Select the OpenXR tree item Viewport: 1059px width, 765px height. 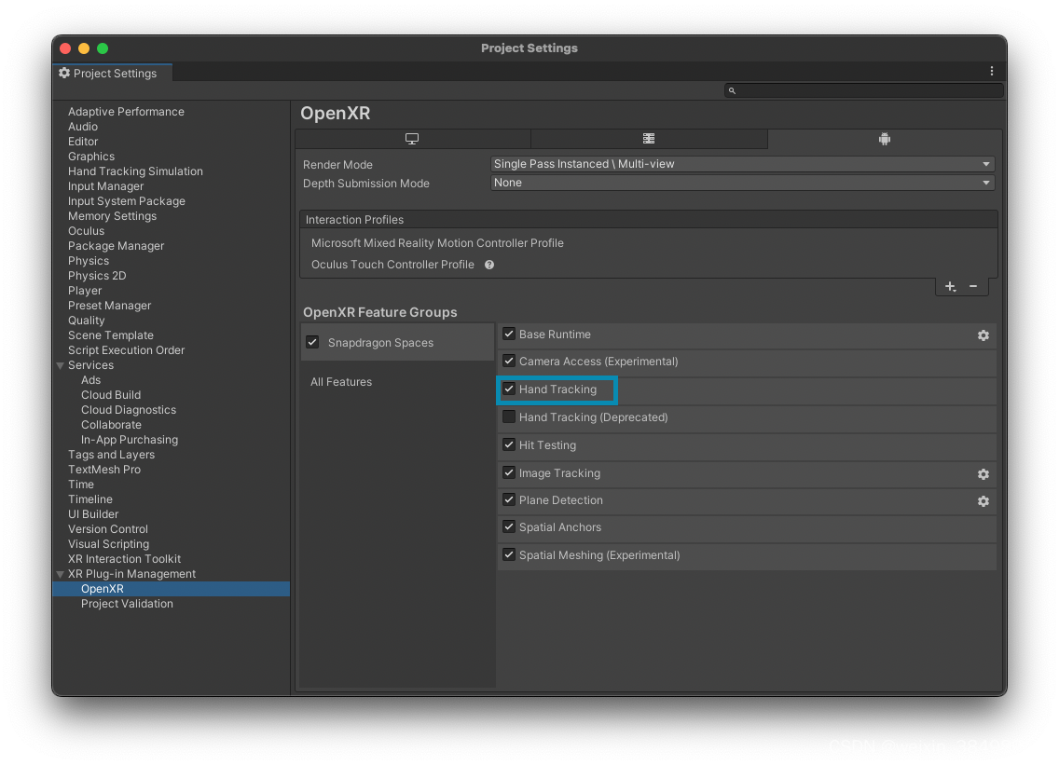point(172,589)
